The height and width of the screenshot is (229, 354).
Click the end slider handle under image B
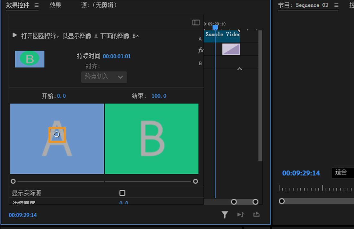(195, 181)
